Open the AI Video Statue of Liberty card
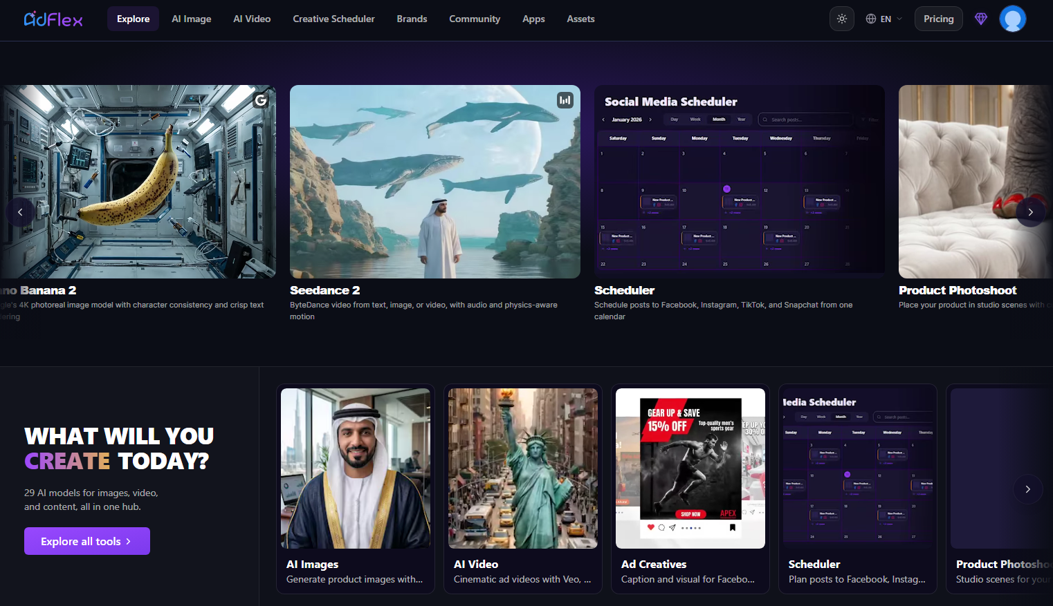Image resolution: width=1053 pixels, height=606 pixels. pyautogui.click(x=523, y=489)
